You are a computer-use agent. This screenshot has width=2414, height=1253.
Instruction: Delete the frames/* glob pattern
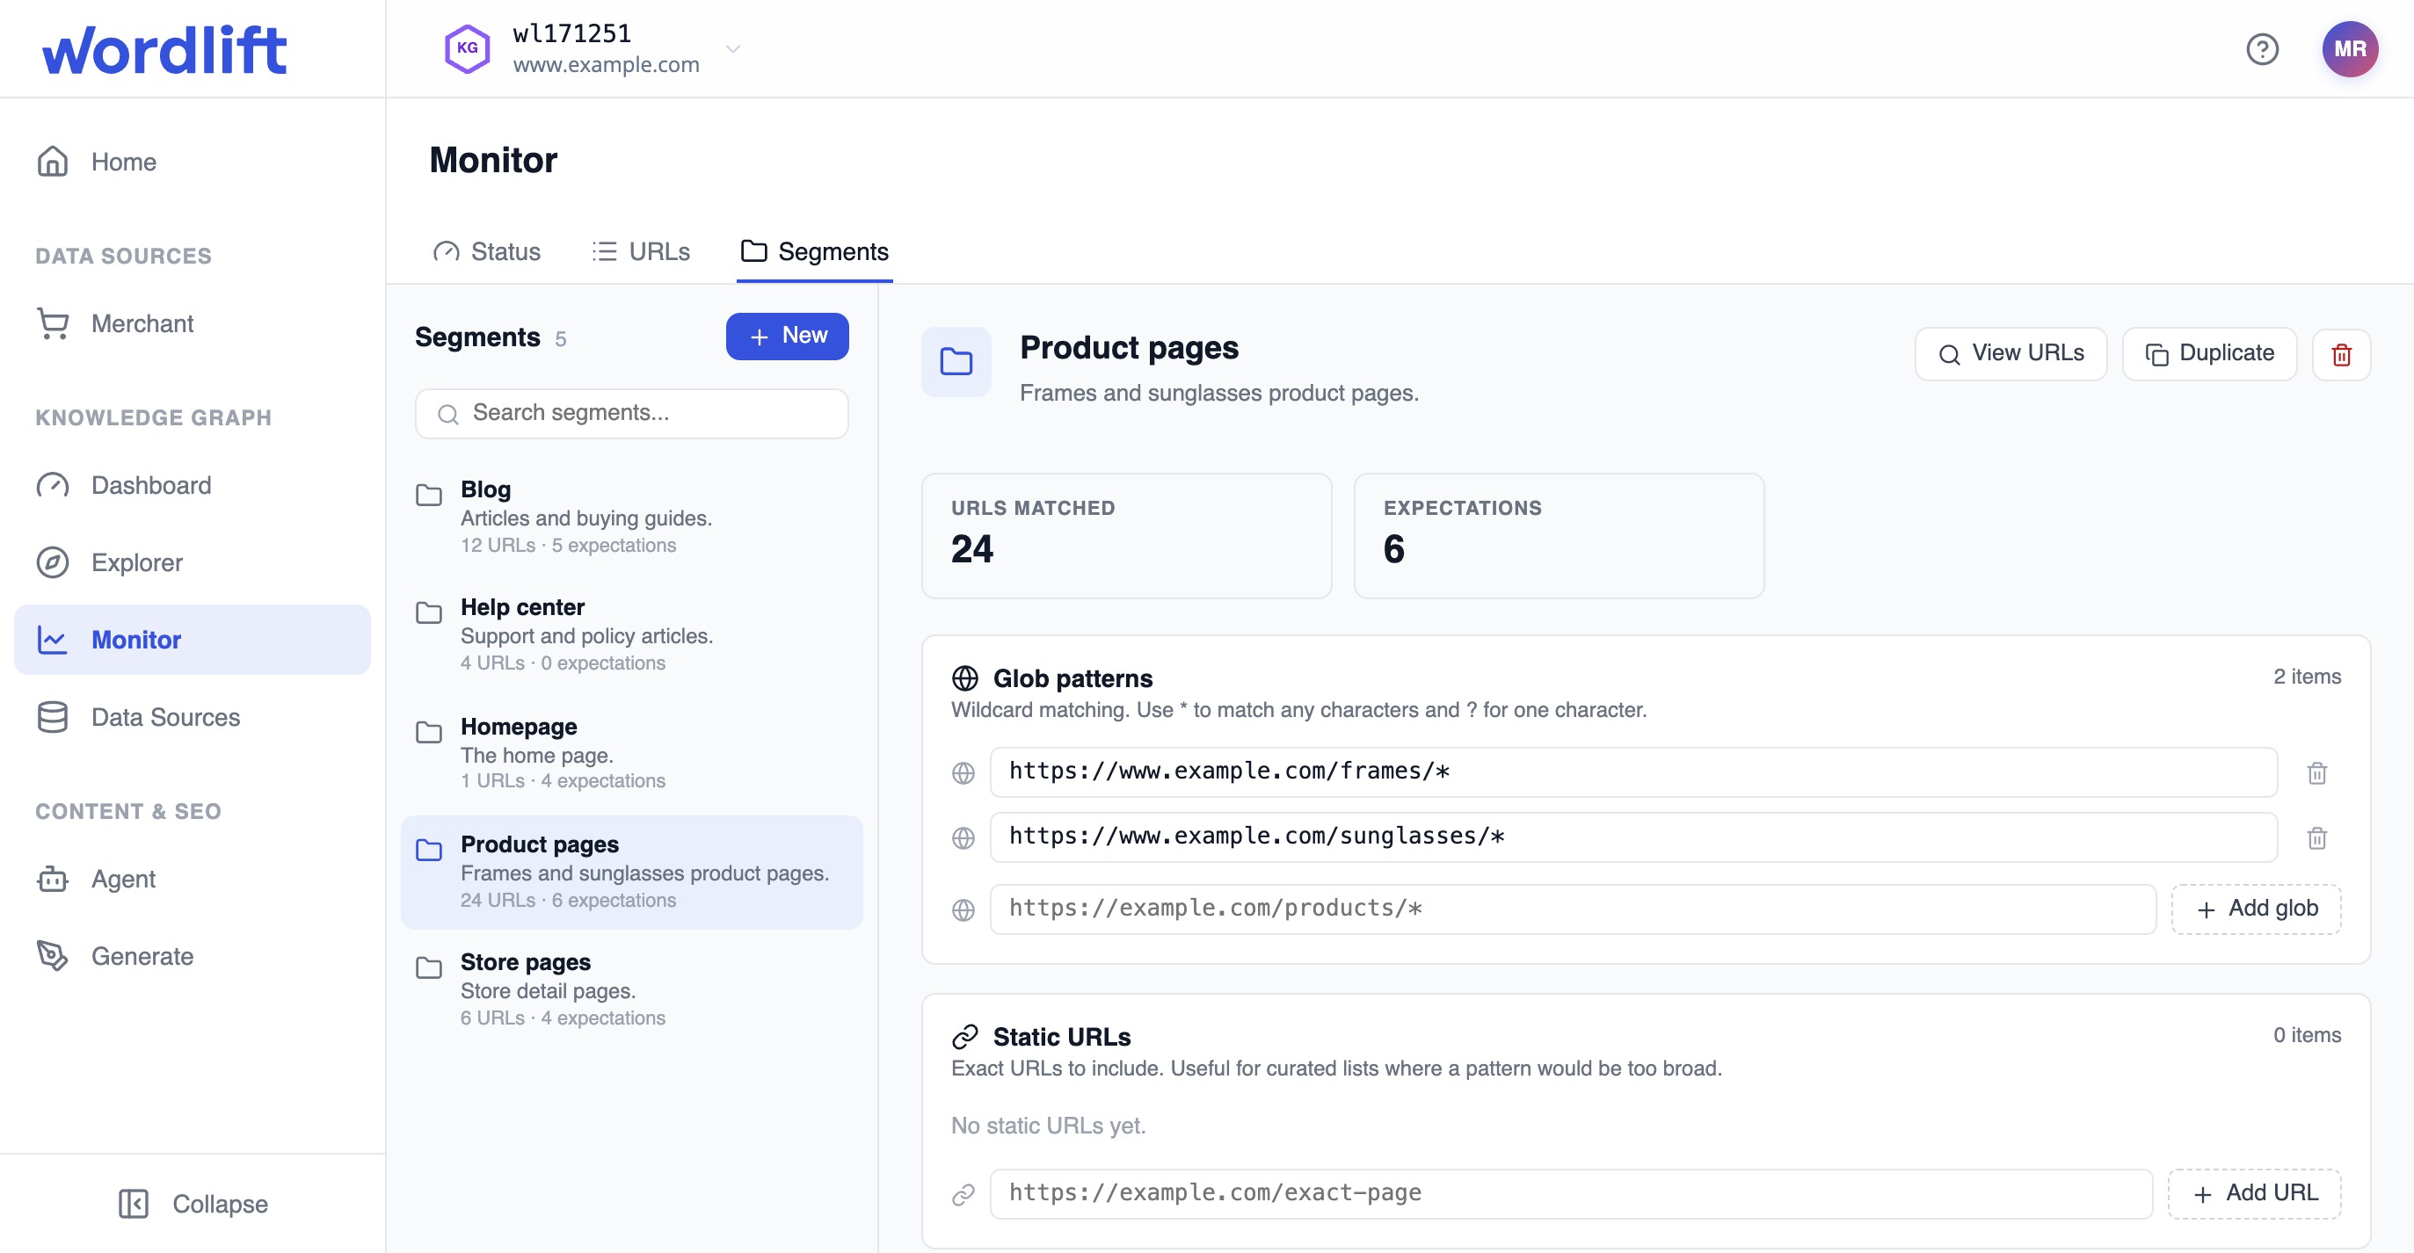(2317, 772)
